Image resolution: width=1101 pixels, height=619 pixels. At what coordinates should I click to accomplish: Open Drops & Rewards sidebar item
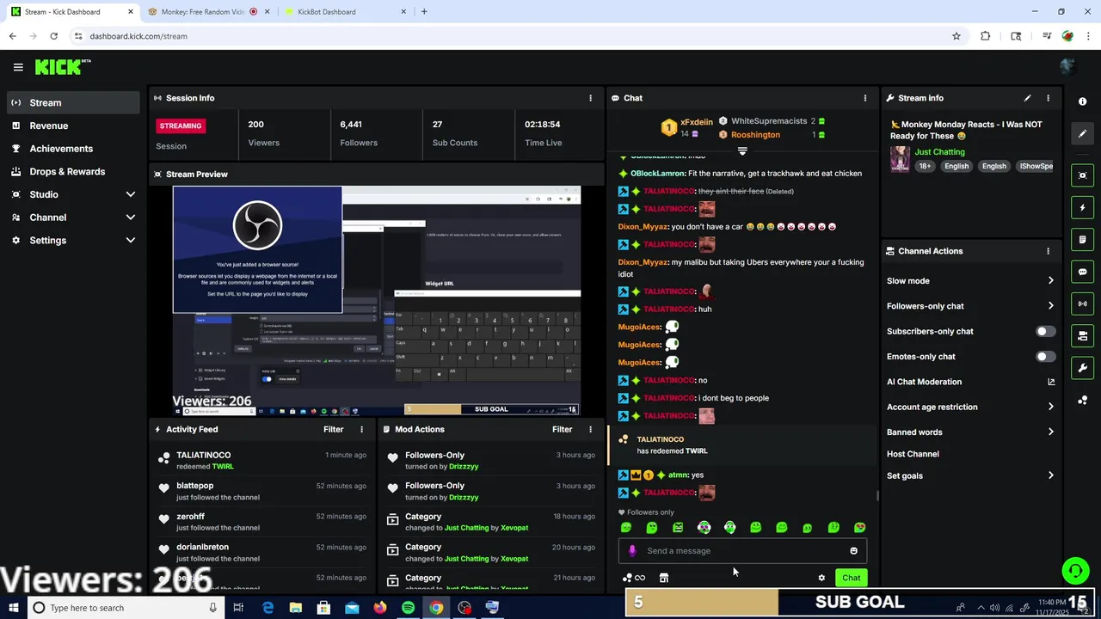click(x=73, y=171)
